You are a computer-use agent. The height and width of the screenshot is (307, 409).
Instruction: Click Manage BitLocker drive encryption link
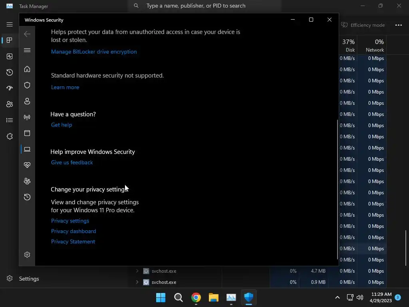[x=94, y=52]
